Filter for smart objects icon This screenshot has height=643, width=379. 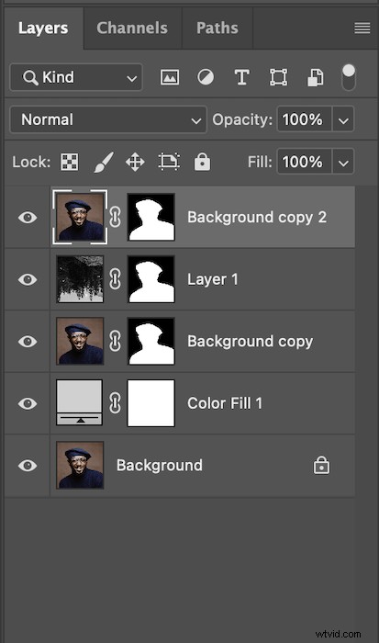point(315,77)
